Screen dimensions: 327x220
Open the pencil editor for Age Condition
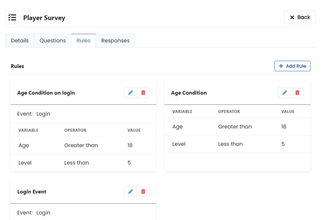click(284, 93)
